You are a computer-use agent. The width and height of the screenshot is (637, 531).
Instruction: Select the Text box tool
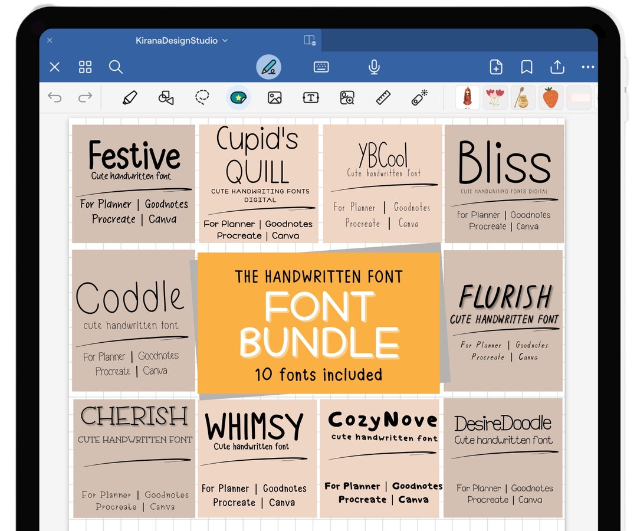coord(311,97)
